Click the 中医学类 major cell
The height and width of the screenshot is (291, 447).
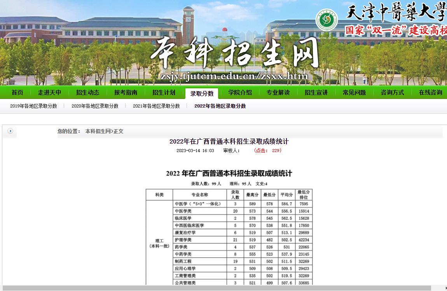pyautogui.click(x=199, y=211)
